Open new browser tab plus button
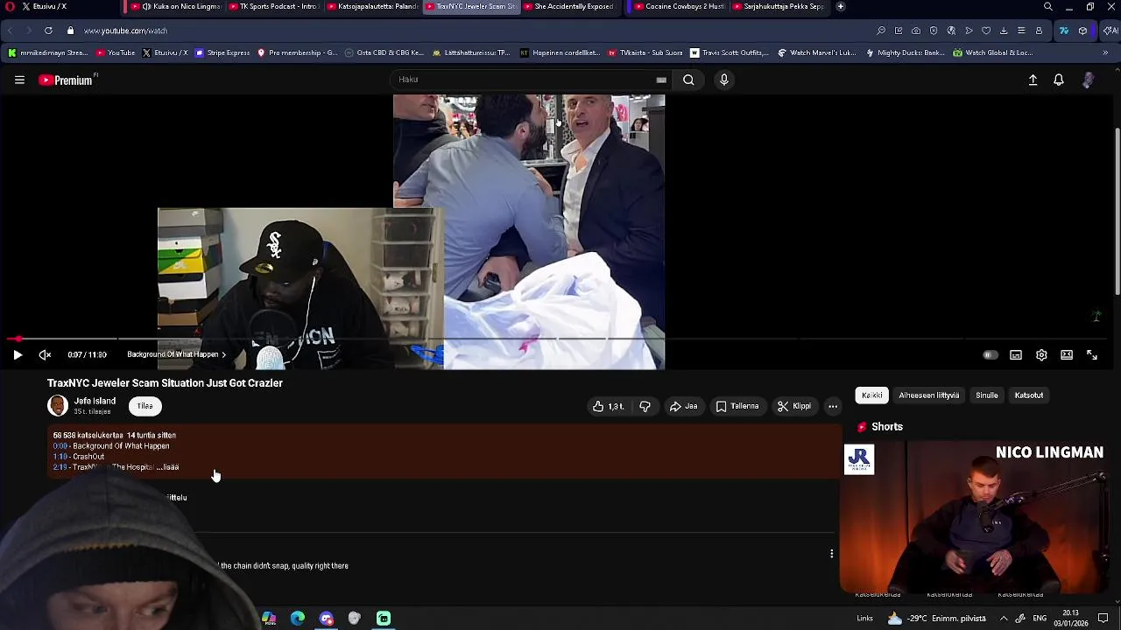The image size is (1121, 630). coord(840,6)
